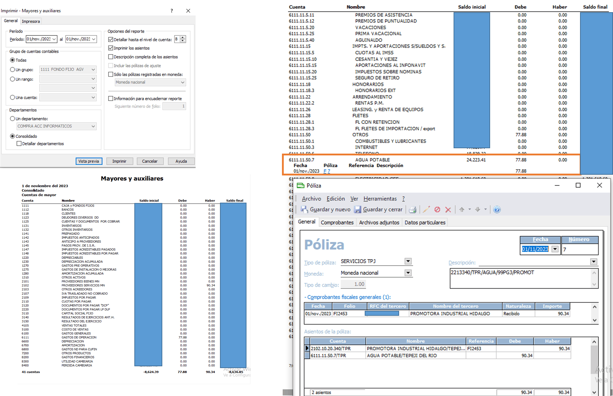Open the Comprobantes tab
This screenshot has width=613, height=396.
(337, 222)
